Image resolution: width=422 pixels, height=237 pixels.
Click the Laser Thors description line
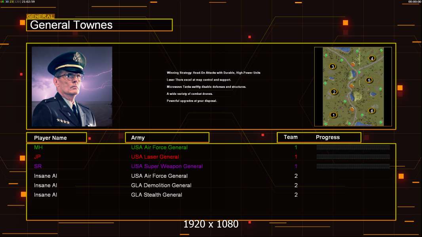[x=199, y=80]
